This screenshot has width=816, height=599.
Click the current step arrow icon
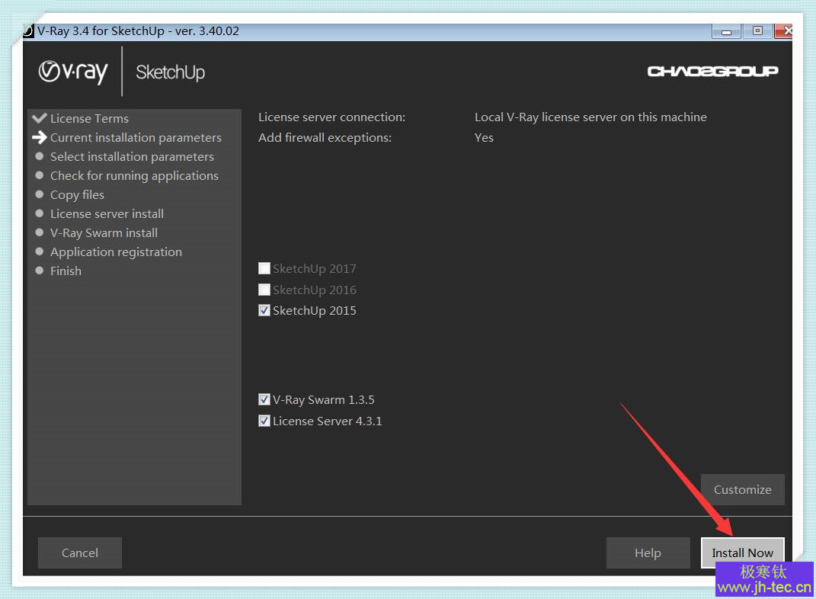pos(40,137)
